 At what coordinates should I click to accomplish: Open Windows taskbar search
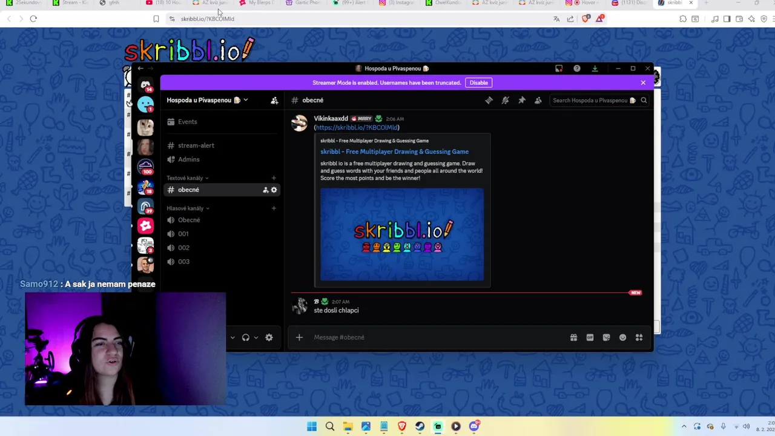[330, 426]
